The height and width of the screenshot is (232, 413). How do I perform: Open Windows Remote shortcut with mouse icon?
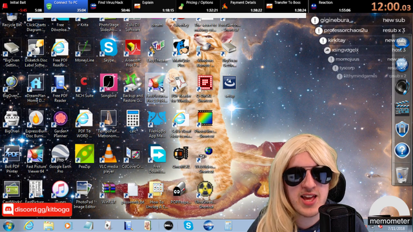pos(205,53)
